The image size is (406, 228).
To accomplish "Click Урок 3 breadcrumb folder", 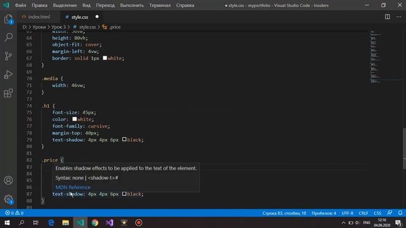I will coord(58,27).
